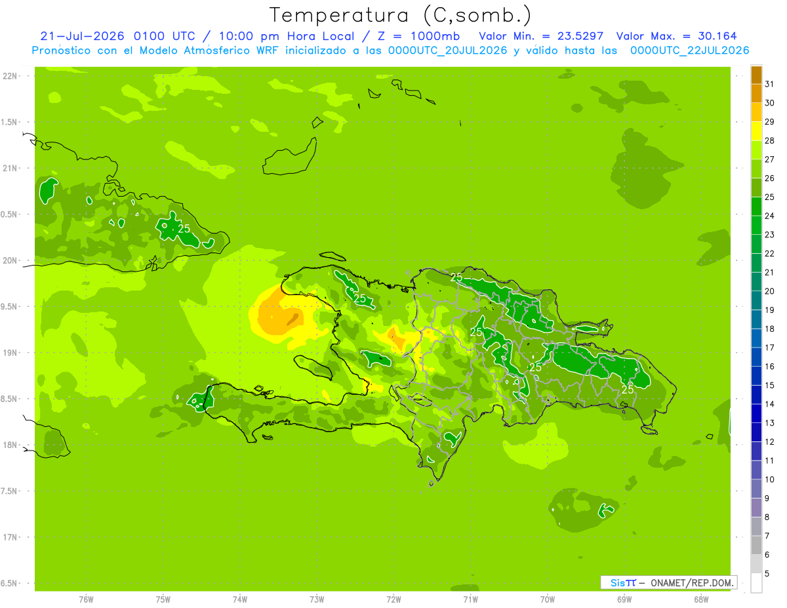Click the '18N' latitude label
This screenshot has width=787, height=608.
(x=10, y=445)
